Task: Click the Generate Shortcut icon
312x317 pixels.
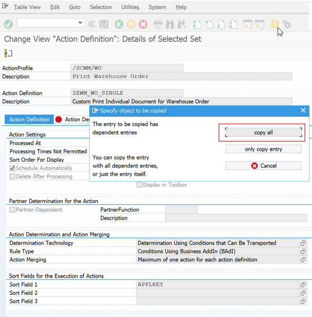Action: tap(259, 24)
